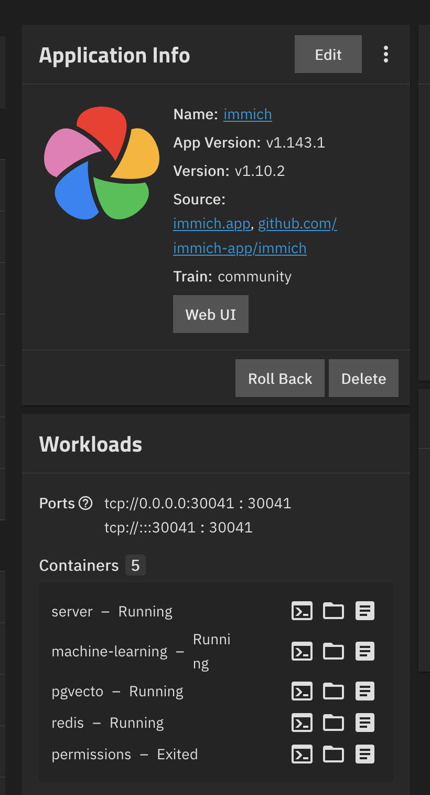The height and width of the screenshot is (795, 430).
Task: Click the immich flower logo
Action: tap(102, 163)
